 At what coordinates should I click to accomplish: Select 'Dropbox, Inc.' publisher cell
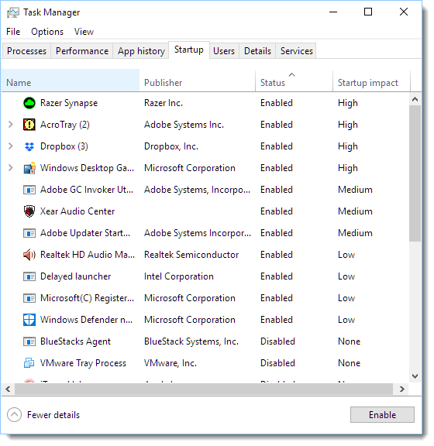coord(171,146)
